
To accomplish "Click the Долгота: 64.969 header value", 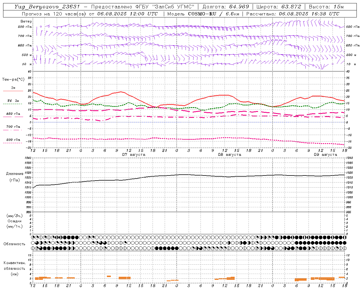I will 226,7.
